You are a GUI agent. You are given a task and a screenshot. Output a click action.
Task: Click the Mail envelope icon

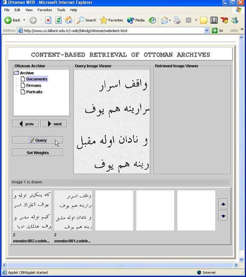(164, 20)
